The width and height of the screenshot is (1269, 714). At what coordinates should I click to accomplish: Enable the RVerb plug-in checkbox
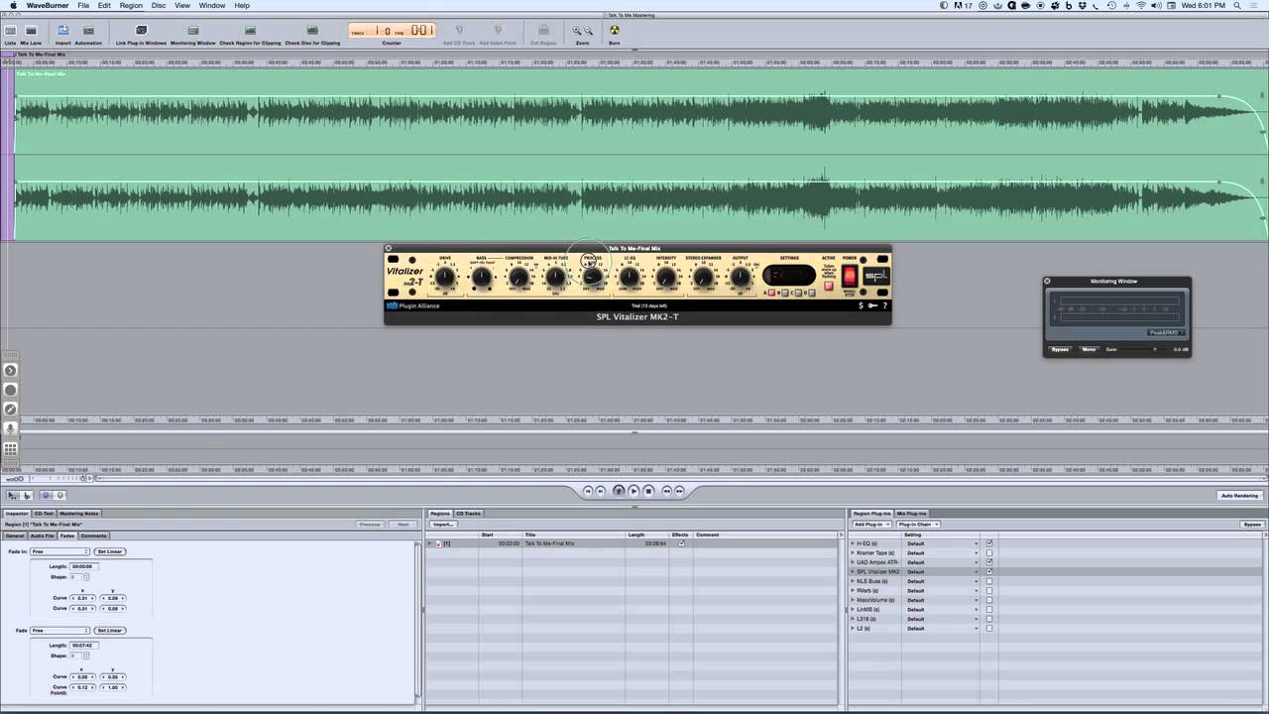pos(989,590)
